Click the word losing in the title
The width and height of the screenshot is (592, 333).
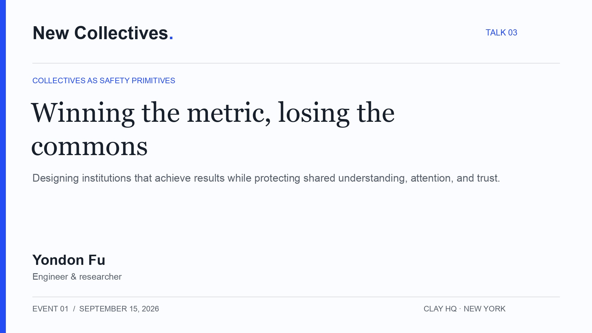314,113
